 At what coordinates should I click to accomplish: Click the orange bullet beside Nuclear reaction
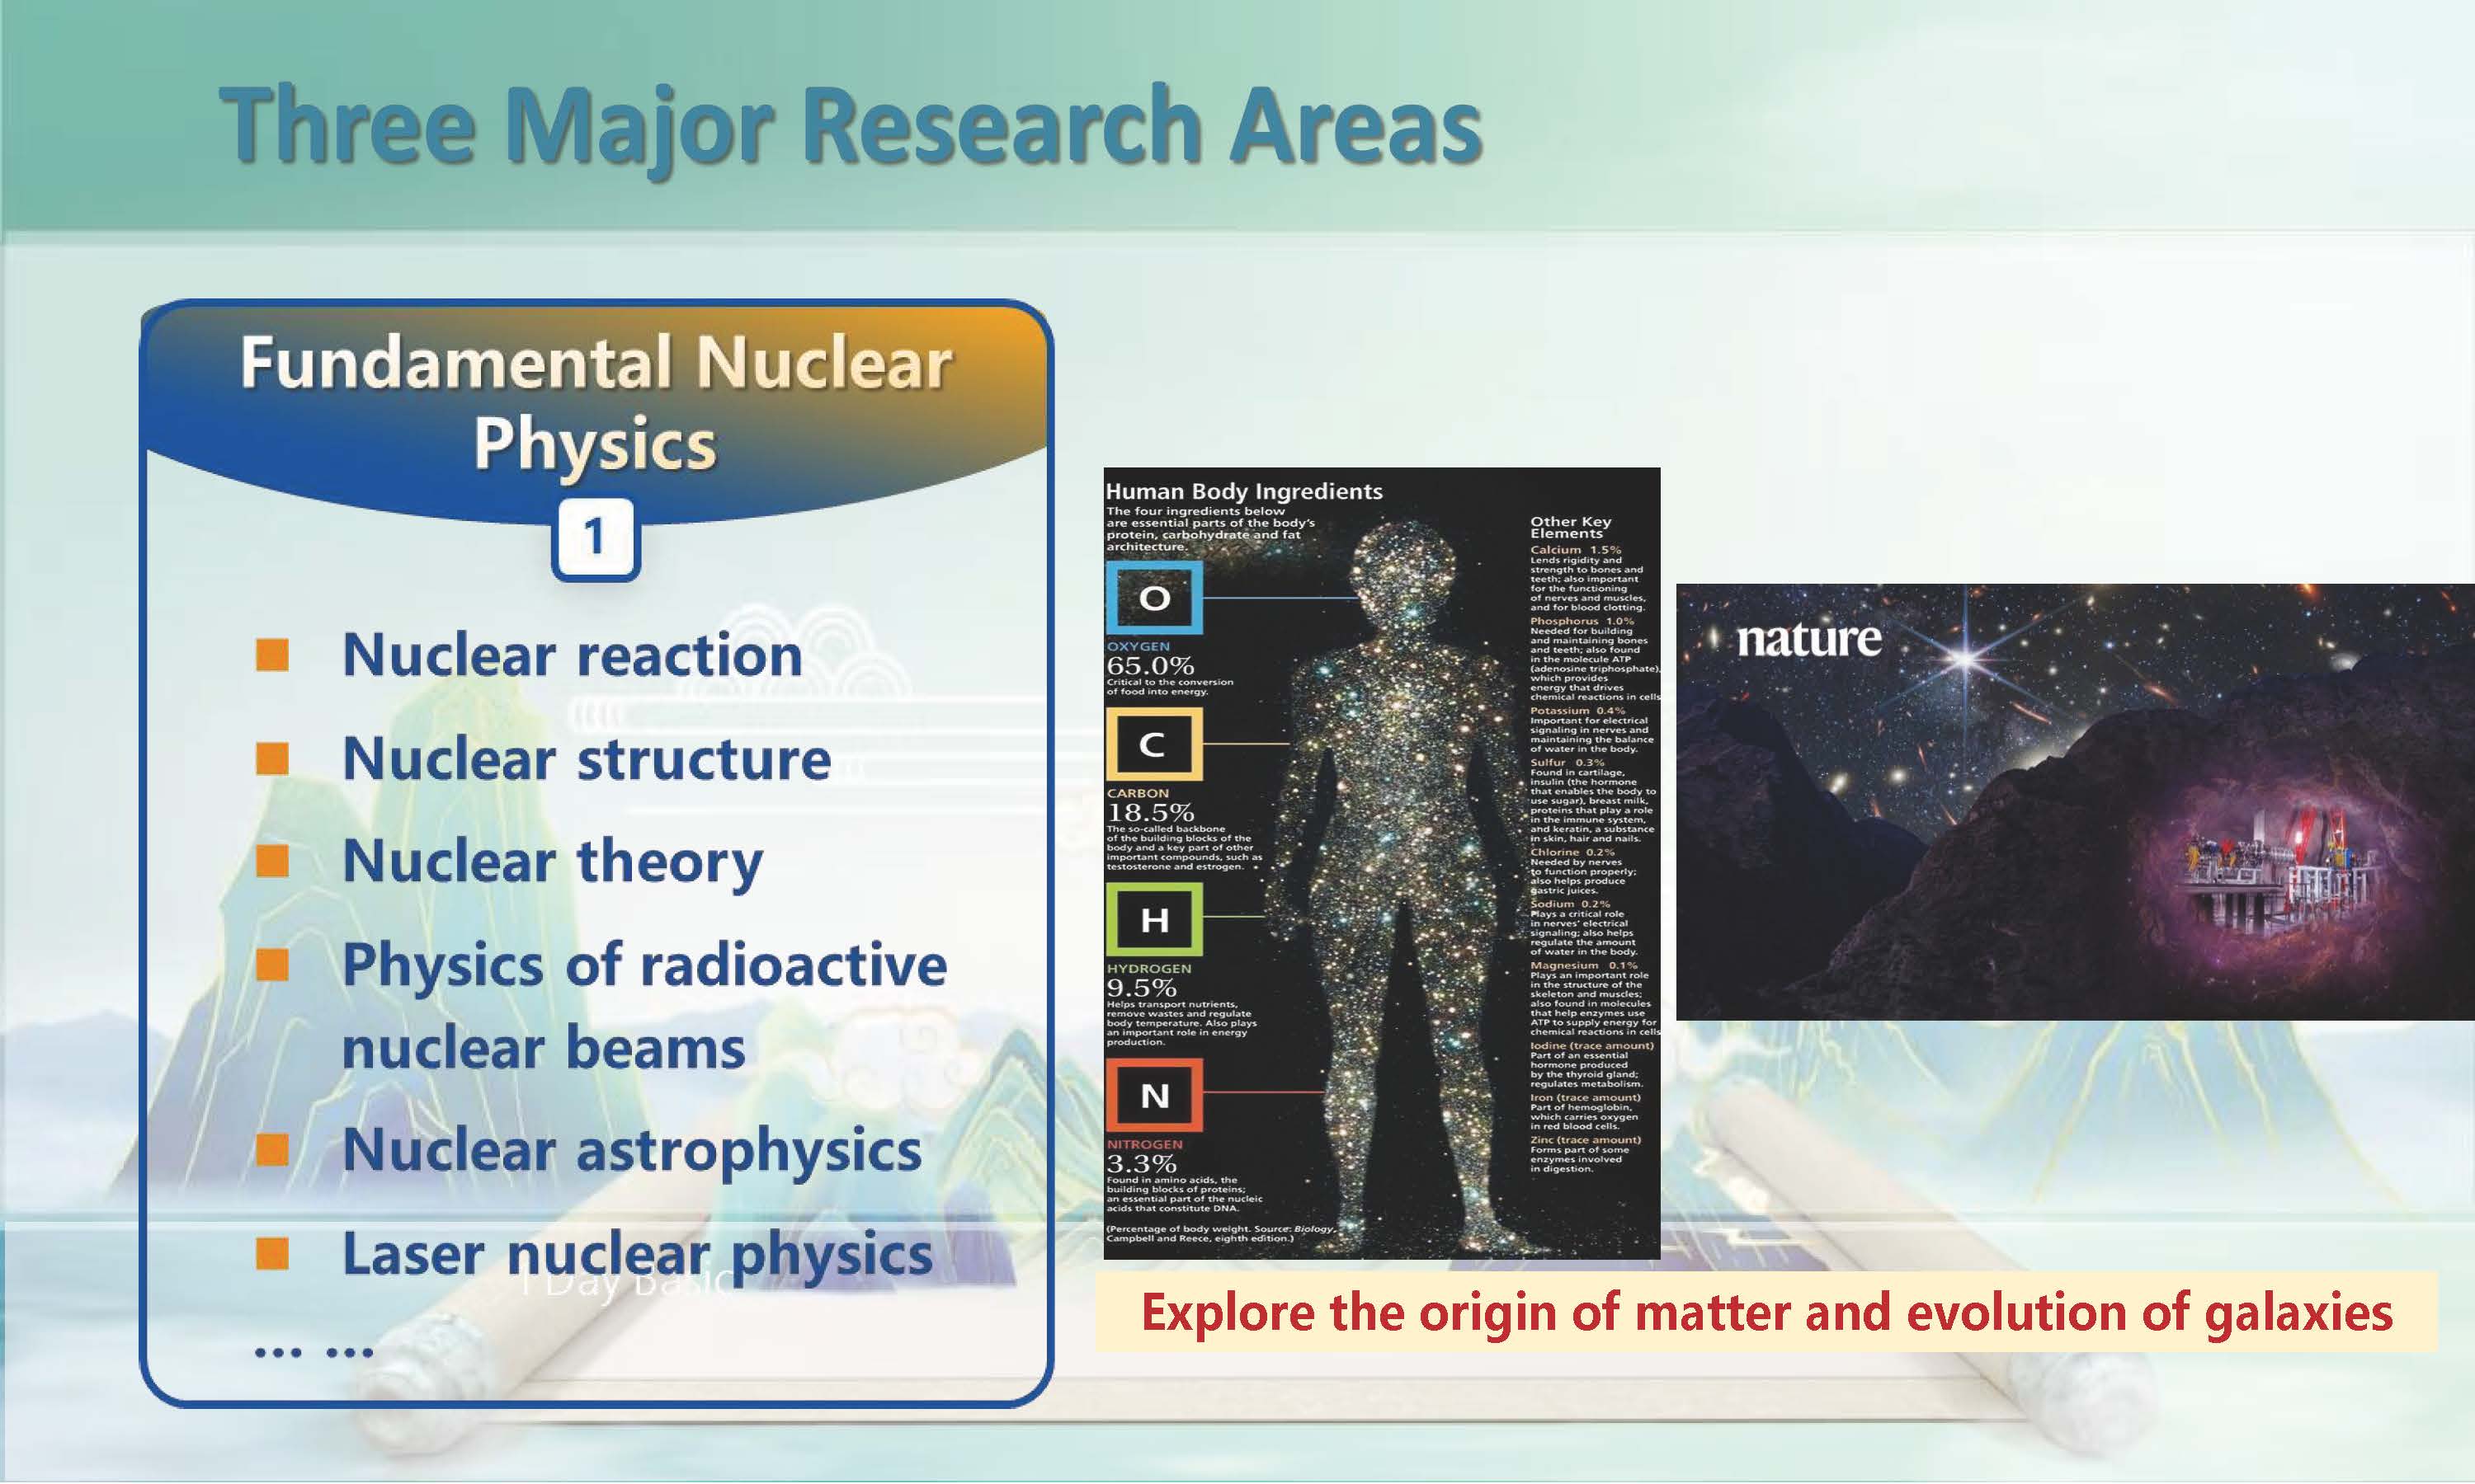pyautogui.click(x=272, y=655)
